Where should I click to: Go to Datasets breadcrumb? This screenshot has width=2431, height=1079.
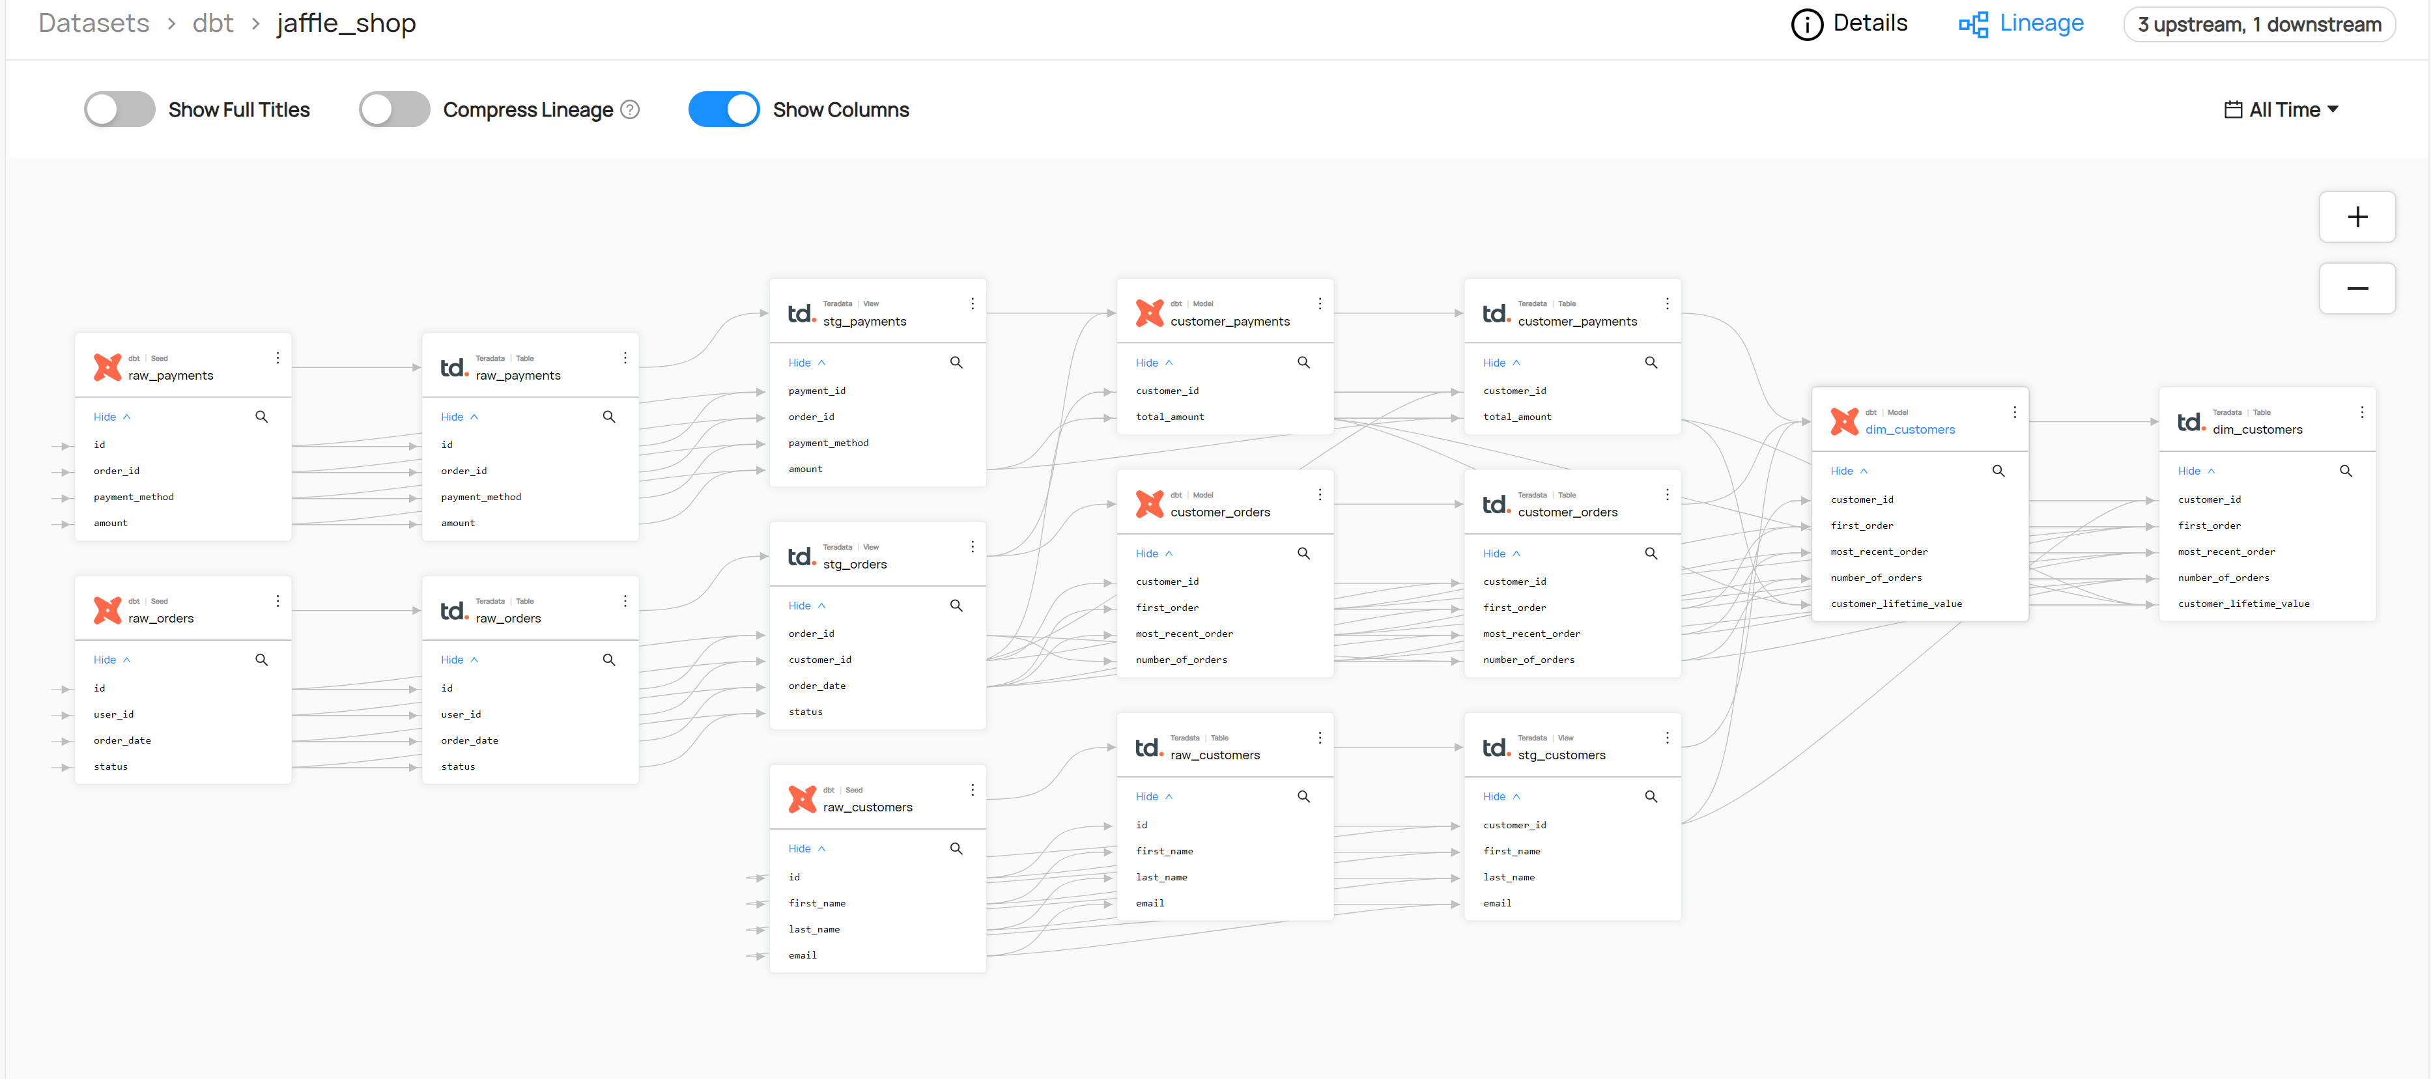coord(93,23)
